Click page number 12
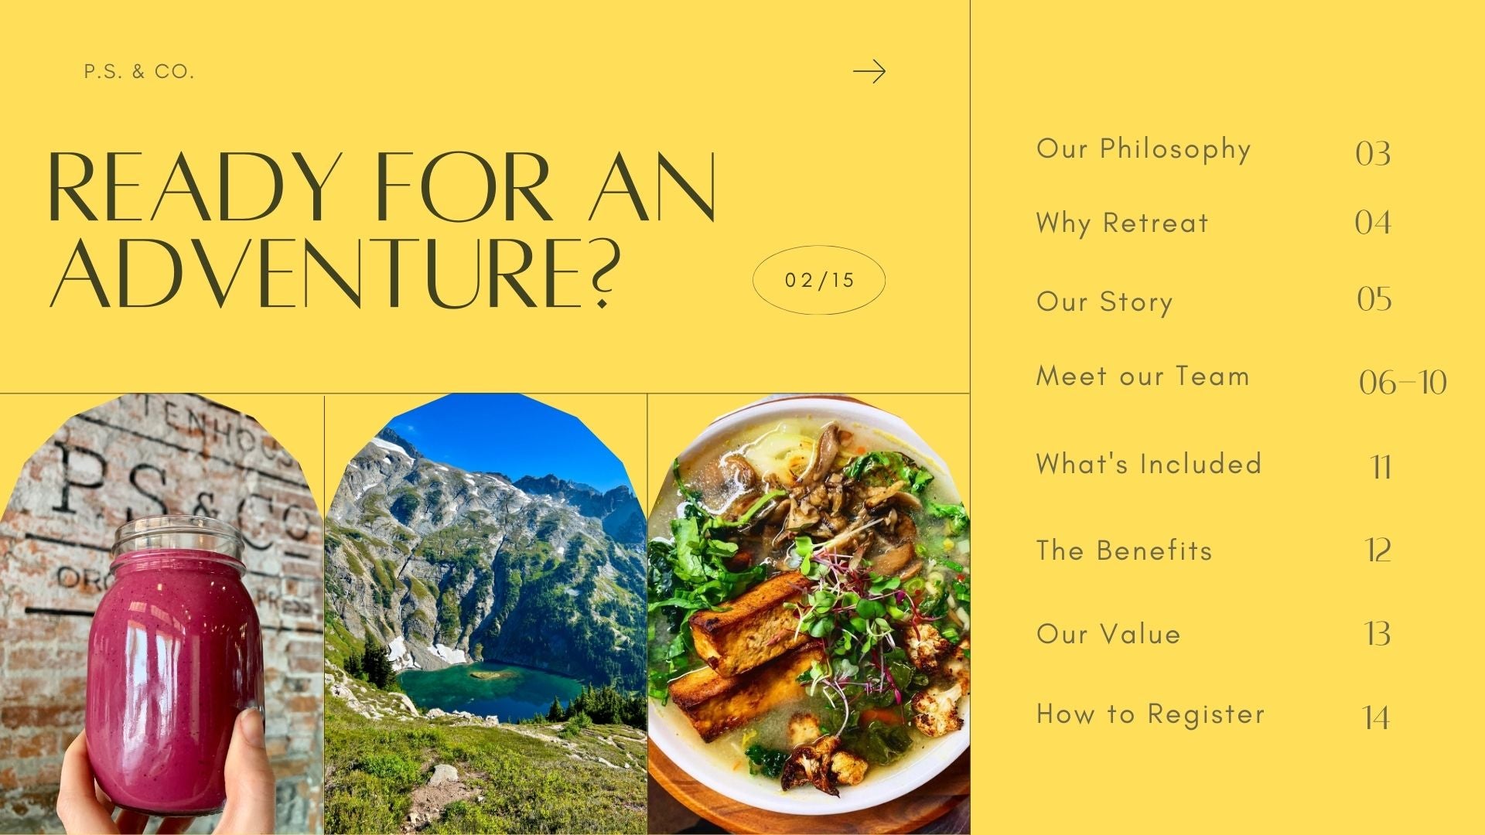 click(1378, 550)
